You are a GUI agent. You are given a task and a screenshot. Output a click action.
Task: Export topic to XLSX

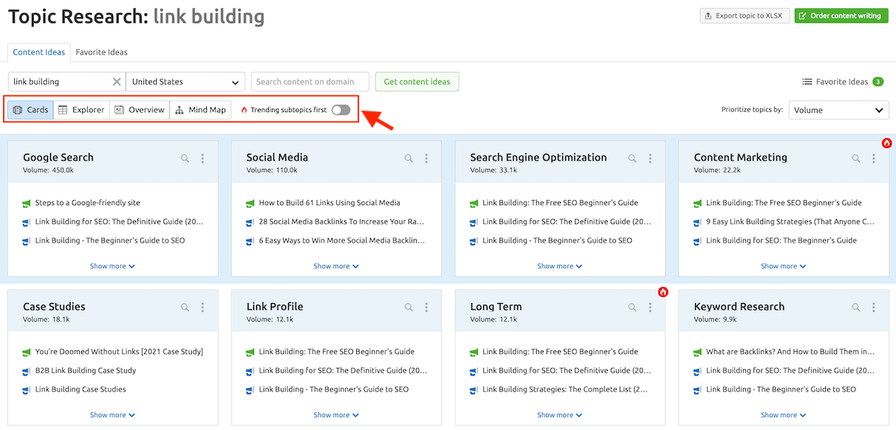[744, 16]
